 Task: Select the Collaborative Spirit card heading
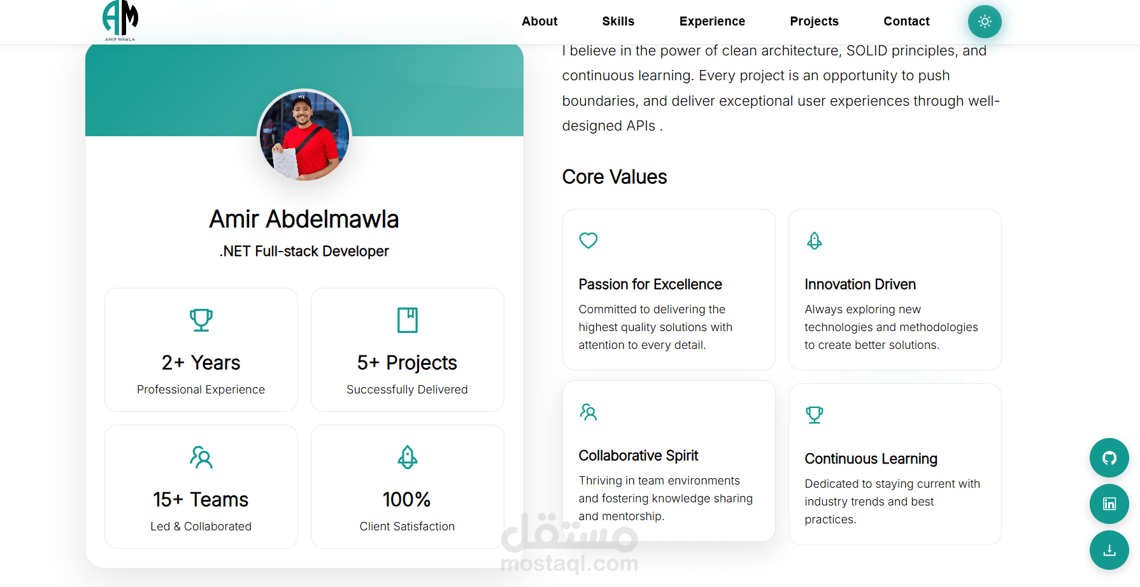click(638, 456)
